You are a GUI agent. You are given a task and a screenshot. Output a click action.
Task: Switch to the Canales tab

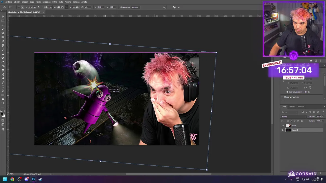coord(292,107)
